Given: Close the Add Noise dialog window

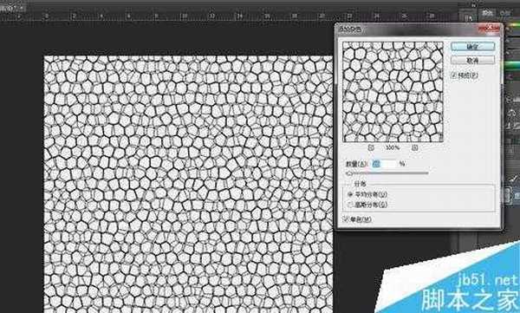Looking at the screenshot, I should coord(489,29).
